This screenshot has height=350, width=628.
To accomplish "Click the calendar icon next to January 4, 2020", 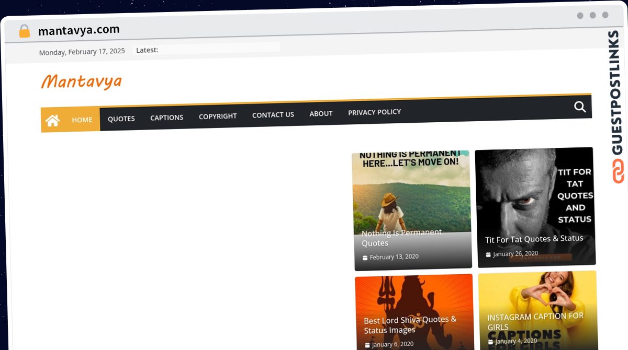I will 490,342.
